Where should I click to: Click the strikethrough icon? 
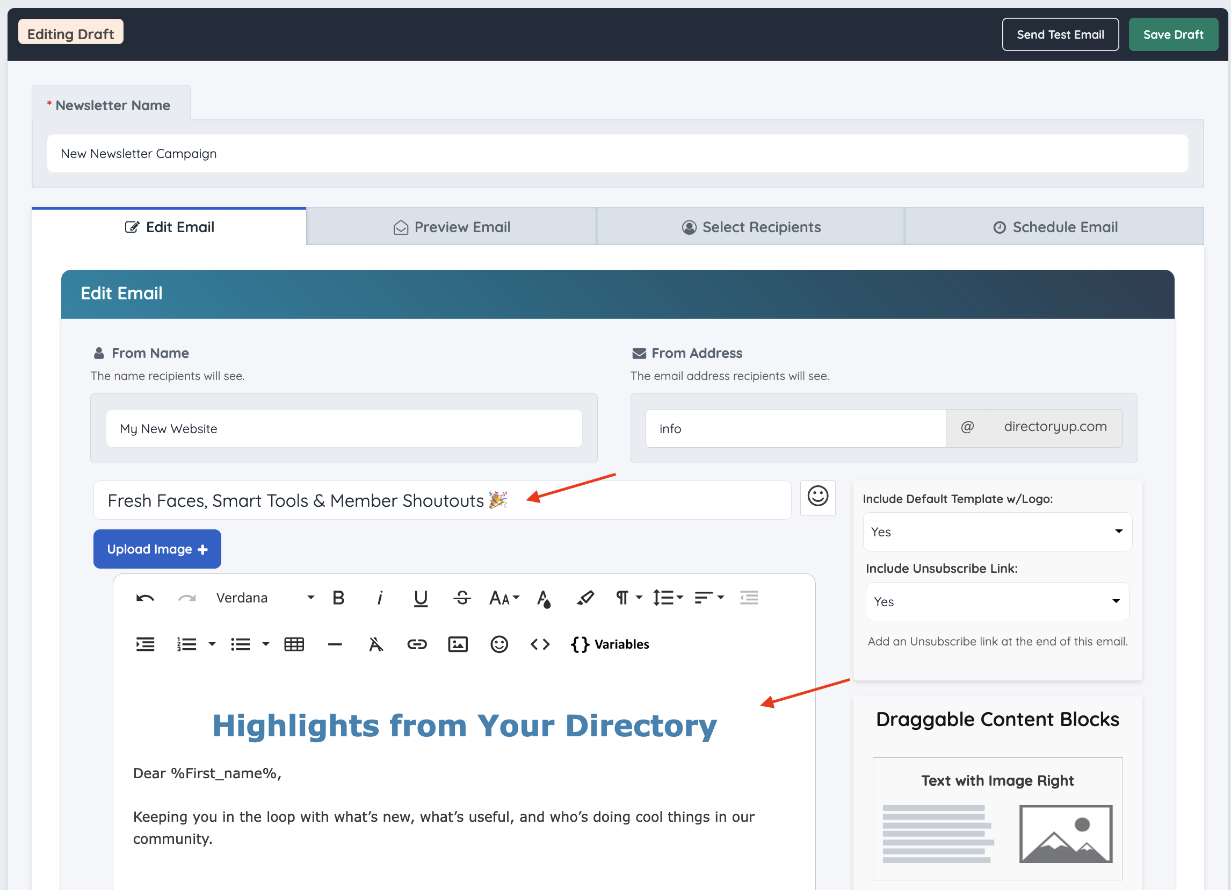pyautogui.click(x=462, y=598)
